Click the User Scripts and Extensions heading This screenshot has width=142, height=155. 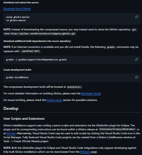(24, 119)
